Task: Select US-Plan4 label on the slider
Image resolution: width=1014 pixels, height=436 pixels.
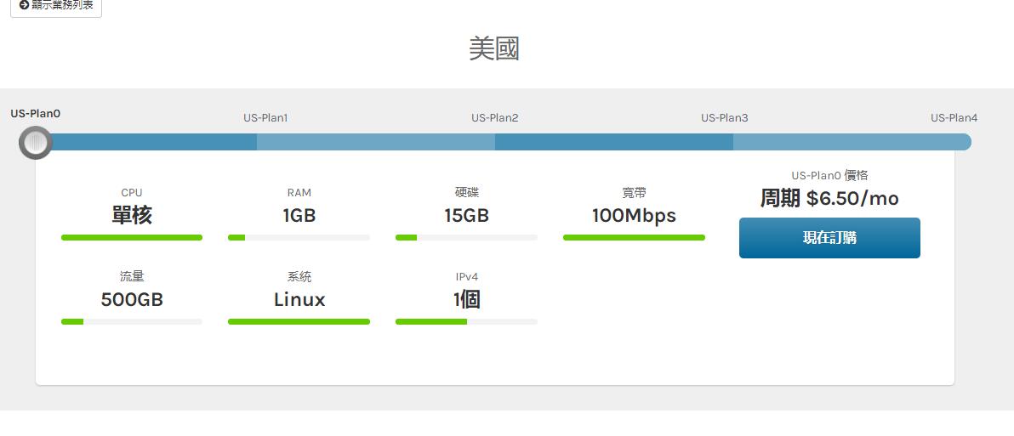Action: coord(954,118)
